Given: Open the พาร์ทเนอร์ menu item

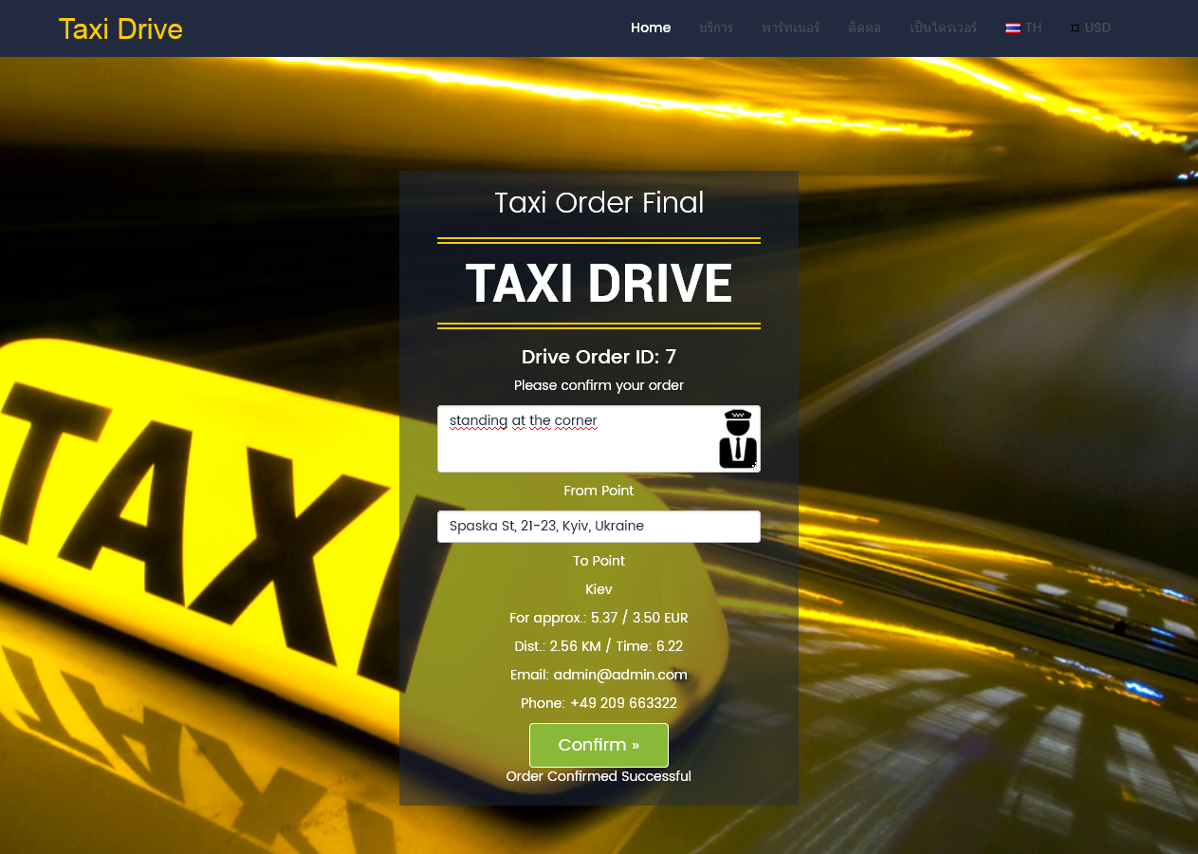Looking at the screenshot, I should (x=790, y=28).
